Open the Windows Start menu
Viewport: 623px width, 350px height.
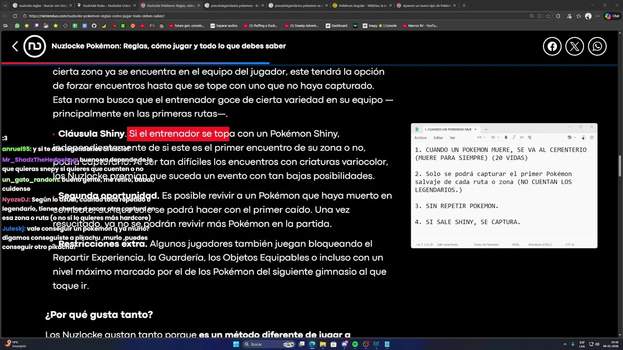point(236,344)
